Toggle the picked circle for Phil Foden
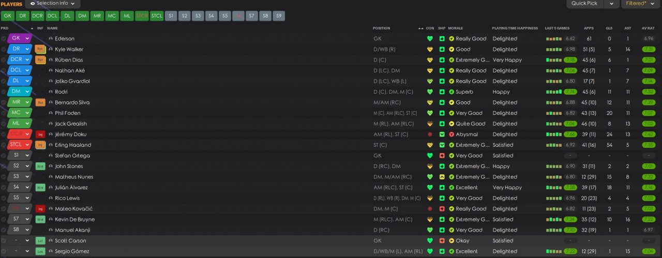This screenshot has height=258, width=662. pyautogui.click(x=4, y=113)
